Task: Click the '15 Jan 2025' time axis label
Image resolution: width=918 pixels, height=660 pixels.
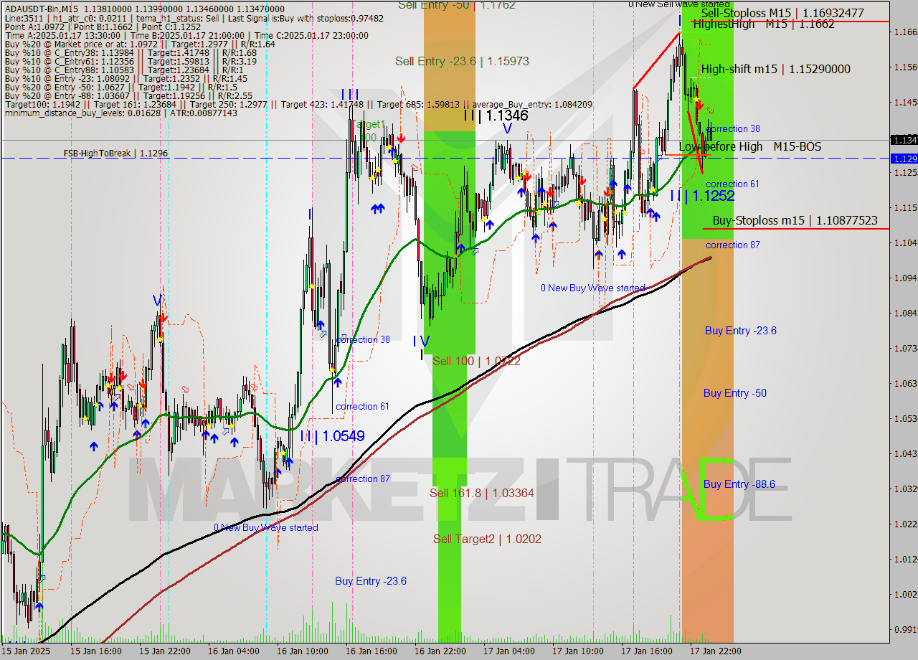Action: click(25, 651)
